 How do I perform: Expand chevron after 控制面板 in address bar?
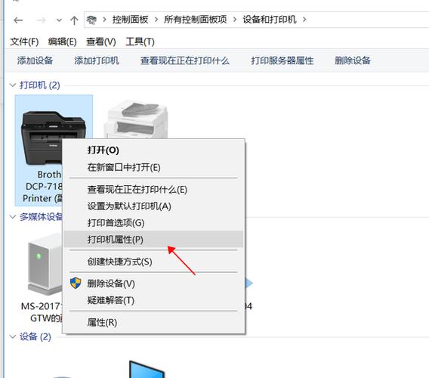pos(156,20)
